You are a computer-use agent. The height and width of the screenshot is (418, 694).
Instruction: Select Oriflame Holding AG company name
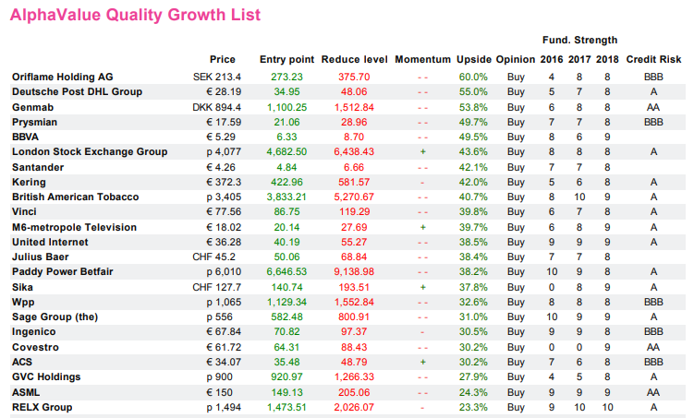(63, 77)
